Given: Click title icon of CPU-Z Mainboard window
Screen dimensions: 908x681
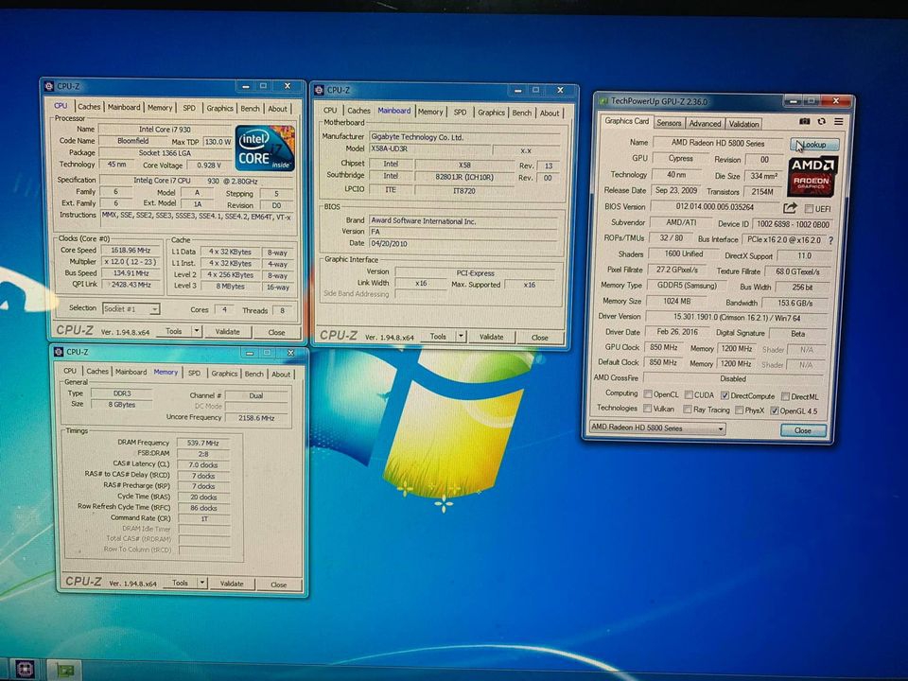Looking at the screenshot, I should (x=319, y=91).
